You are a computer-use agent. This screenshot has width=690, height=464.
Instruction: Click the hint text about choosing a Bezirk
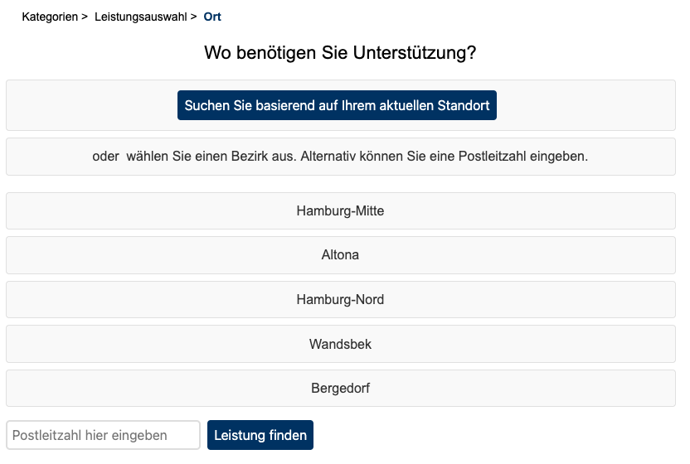pyautogui.click(x=340, y=157)
